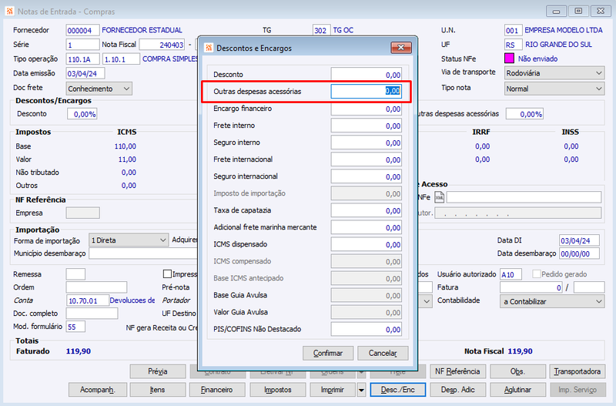Click the Remessa input field
Image resolution: width=616 pixels, height=406 pixels.
pyautogui.click(x=75, y=274)
